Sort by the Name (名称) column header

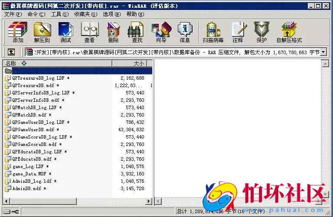tap(57, 63)
